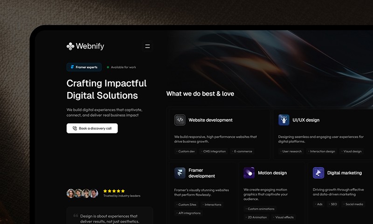Select the Interaction design tag

click(x=322, y=151)
